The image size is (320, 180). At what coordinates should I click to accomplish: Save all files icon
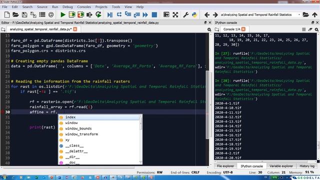33,14
